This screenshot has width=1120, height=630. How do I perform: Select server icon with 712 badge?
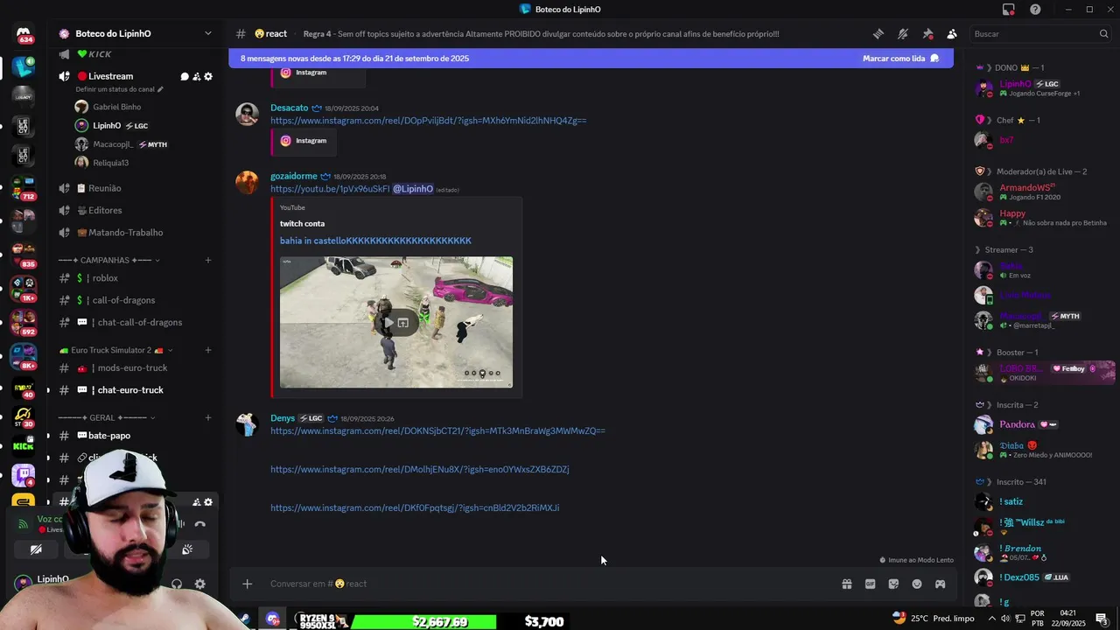24,186
